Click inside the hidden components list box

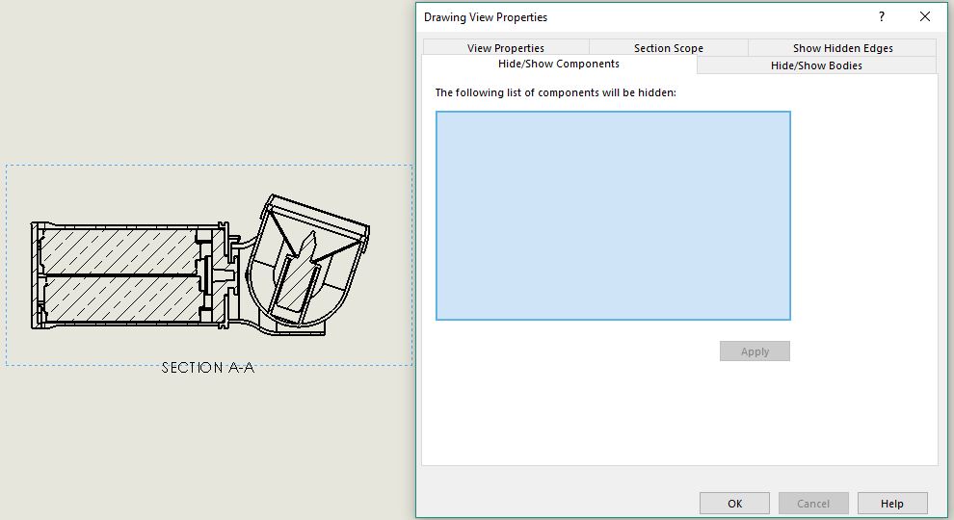[x=613, y=216]
